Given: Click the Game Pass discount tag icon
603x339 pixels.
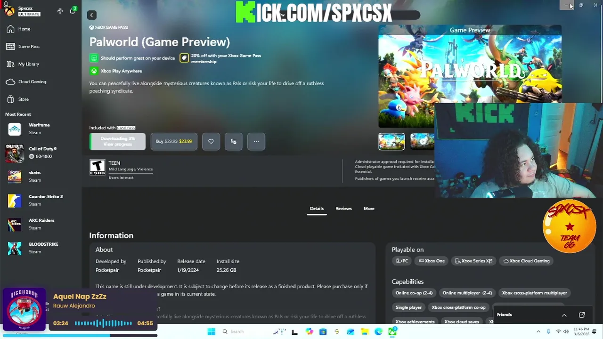Looking at the screenshot, I should pos(184,58).
